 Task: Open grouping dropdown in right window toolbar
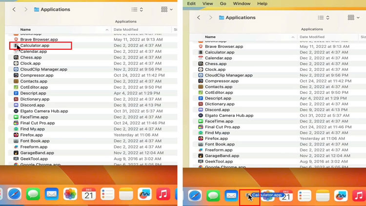[353, 18]
